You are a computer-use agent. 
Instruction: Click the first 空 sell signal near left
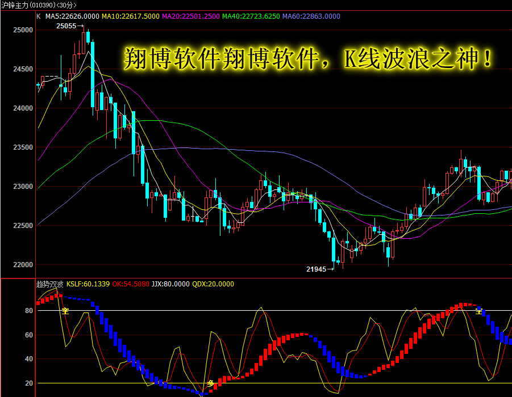click(x=65, y=311)
